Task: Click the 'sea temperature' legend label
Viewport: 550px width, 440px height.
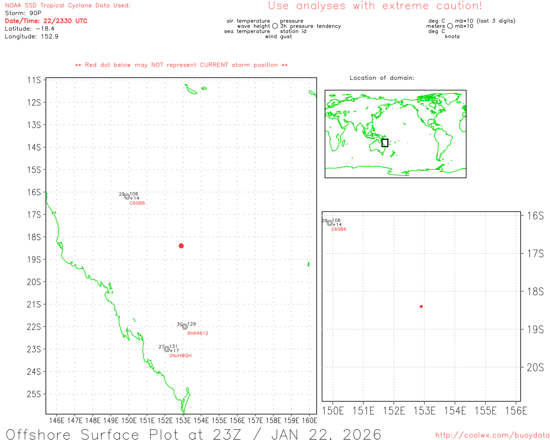Action: [247, 31]
